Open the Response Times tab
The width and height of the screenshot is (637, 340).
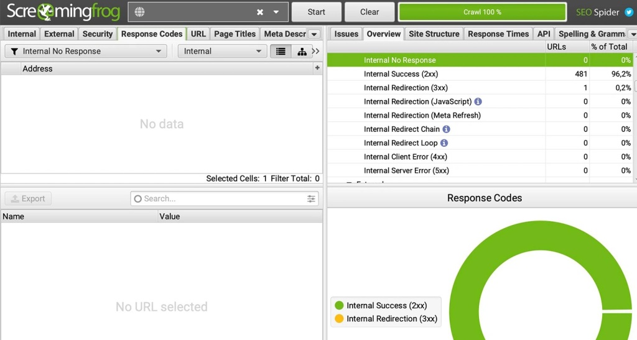pyautogui.click(x=498, y=34)
